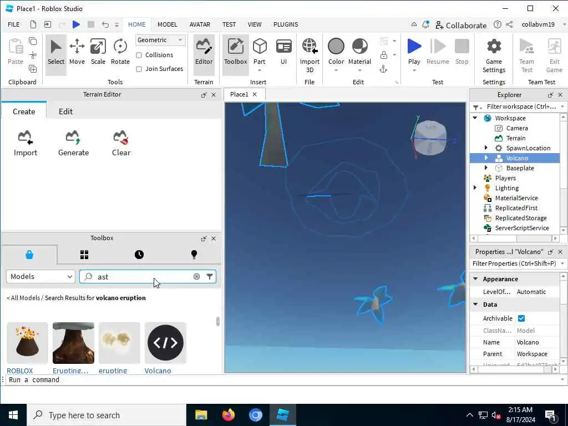Screen dimensions: 568x426
Task: Switch to the MODEL ribbon tab
Action: point(167,24)
